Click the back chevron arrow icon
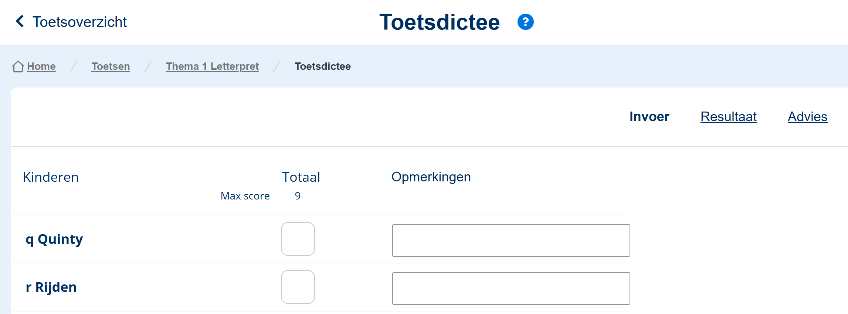This screenshot has height=314, width=848. point(20,21)
